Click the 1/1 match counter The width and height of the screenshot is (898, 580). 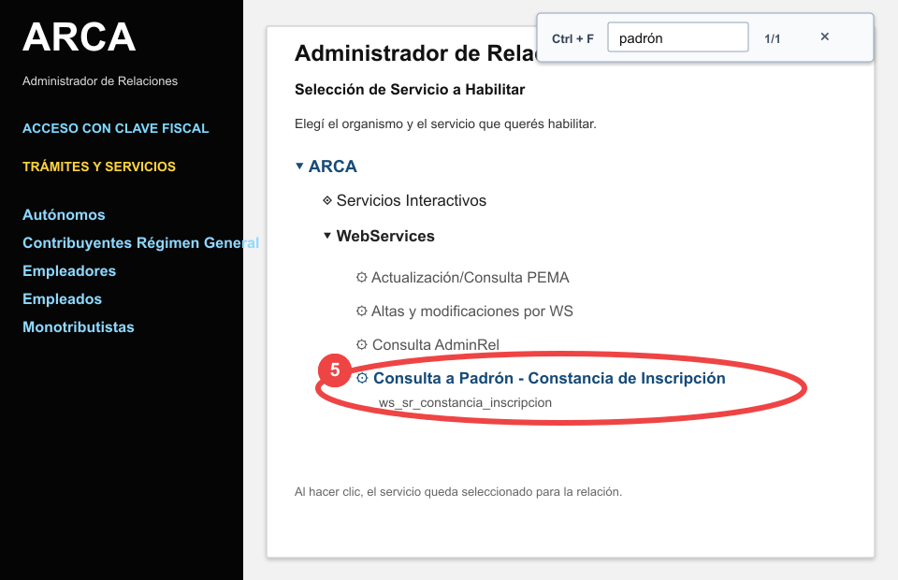[772, 38]
